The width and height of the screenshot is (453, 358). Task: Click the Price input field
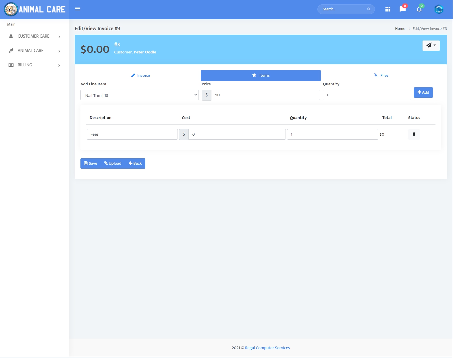[265, 95]
